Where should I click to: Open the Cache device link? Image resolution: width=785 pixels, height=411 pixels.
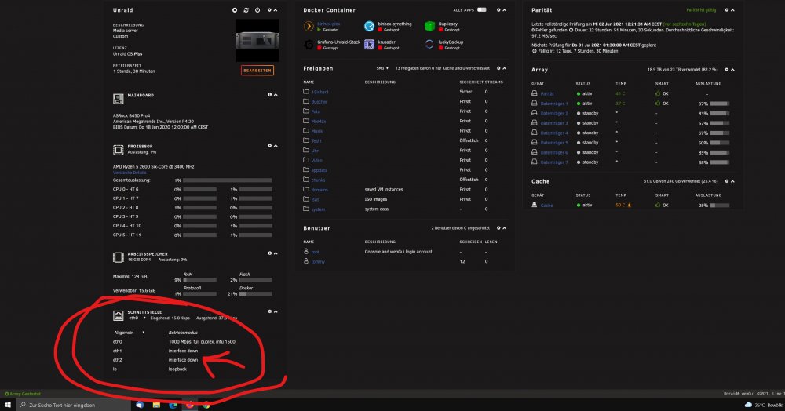pos(546,205)
